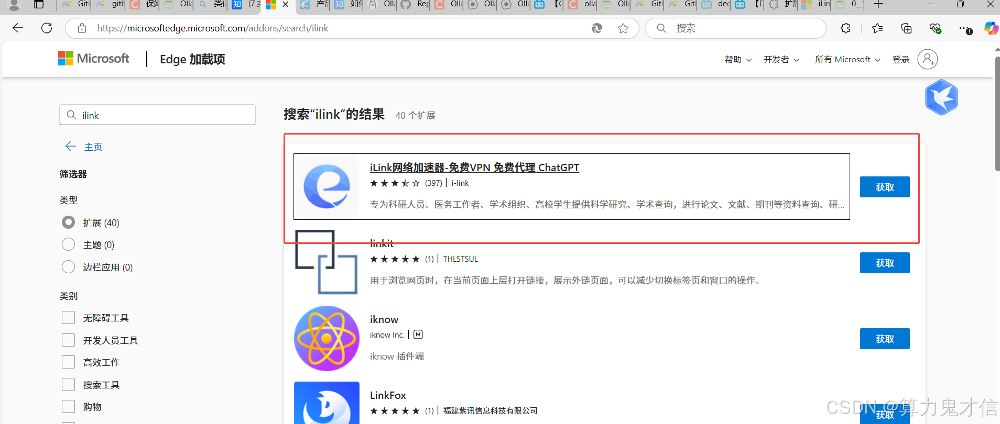This screenshot has height=424, width=1000.
Task: Click the ilink add-ons search field
Action: 157,115
